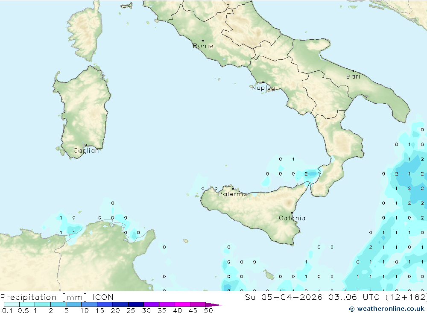Pick legend swatch between 15 and 20
The width and height of the screenshot is (427, 313).
tap(105, 304)
